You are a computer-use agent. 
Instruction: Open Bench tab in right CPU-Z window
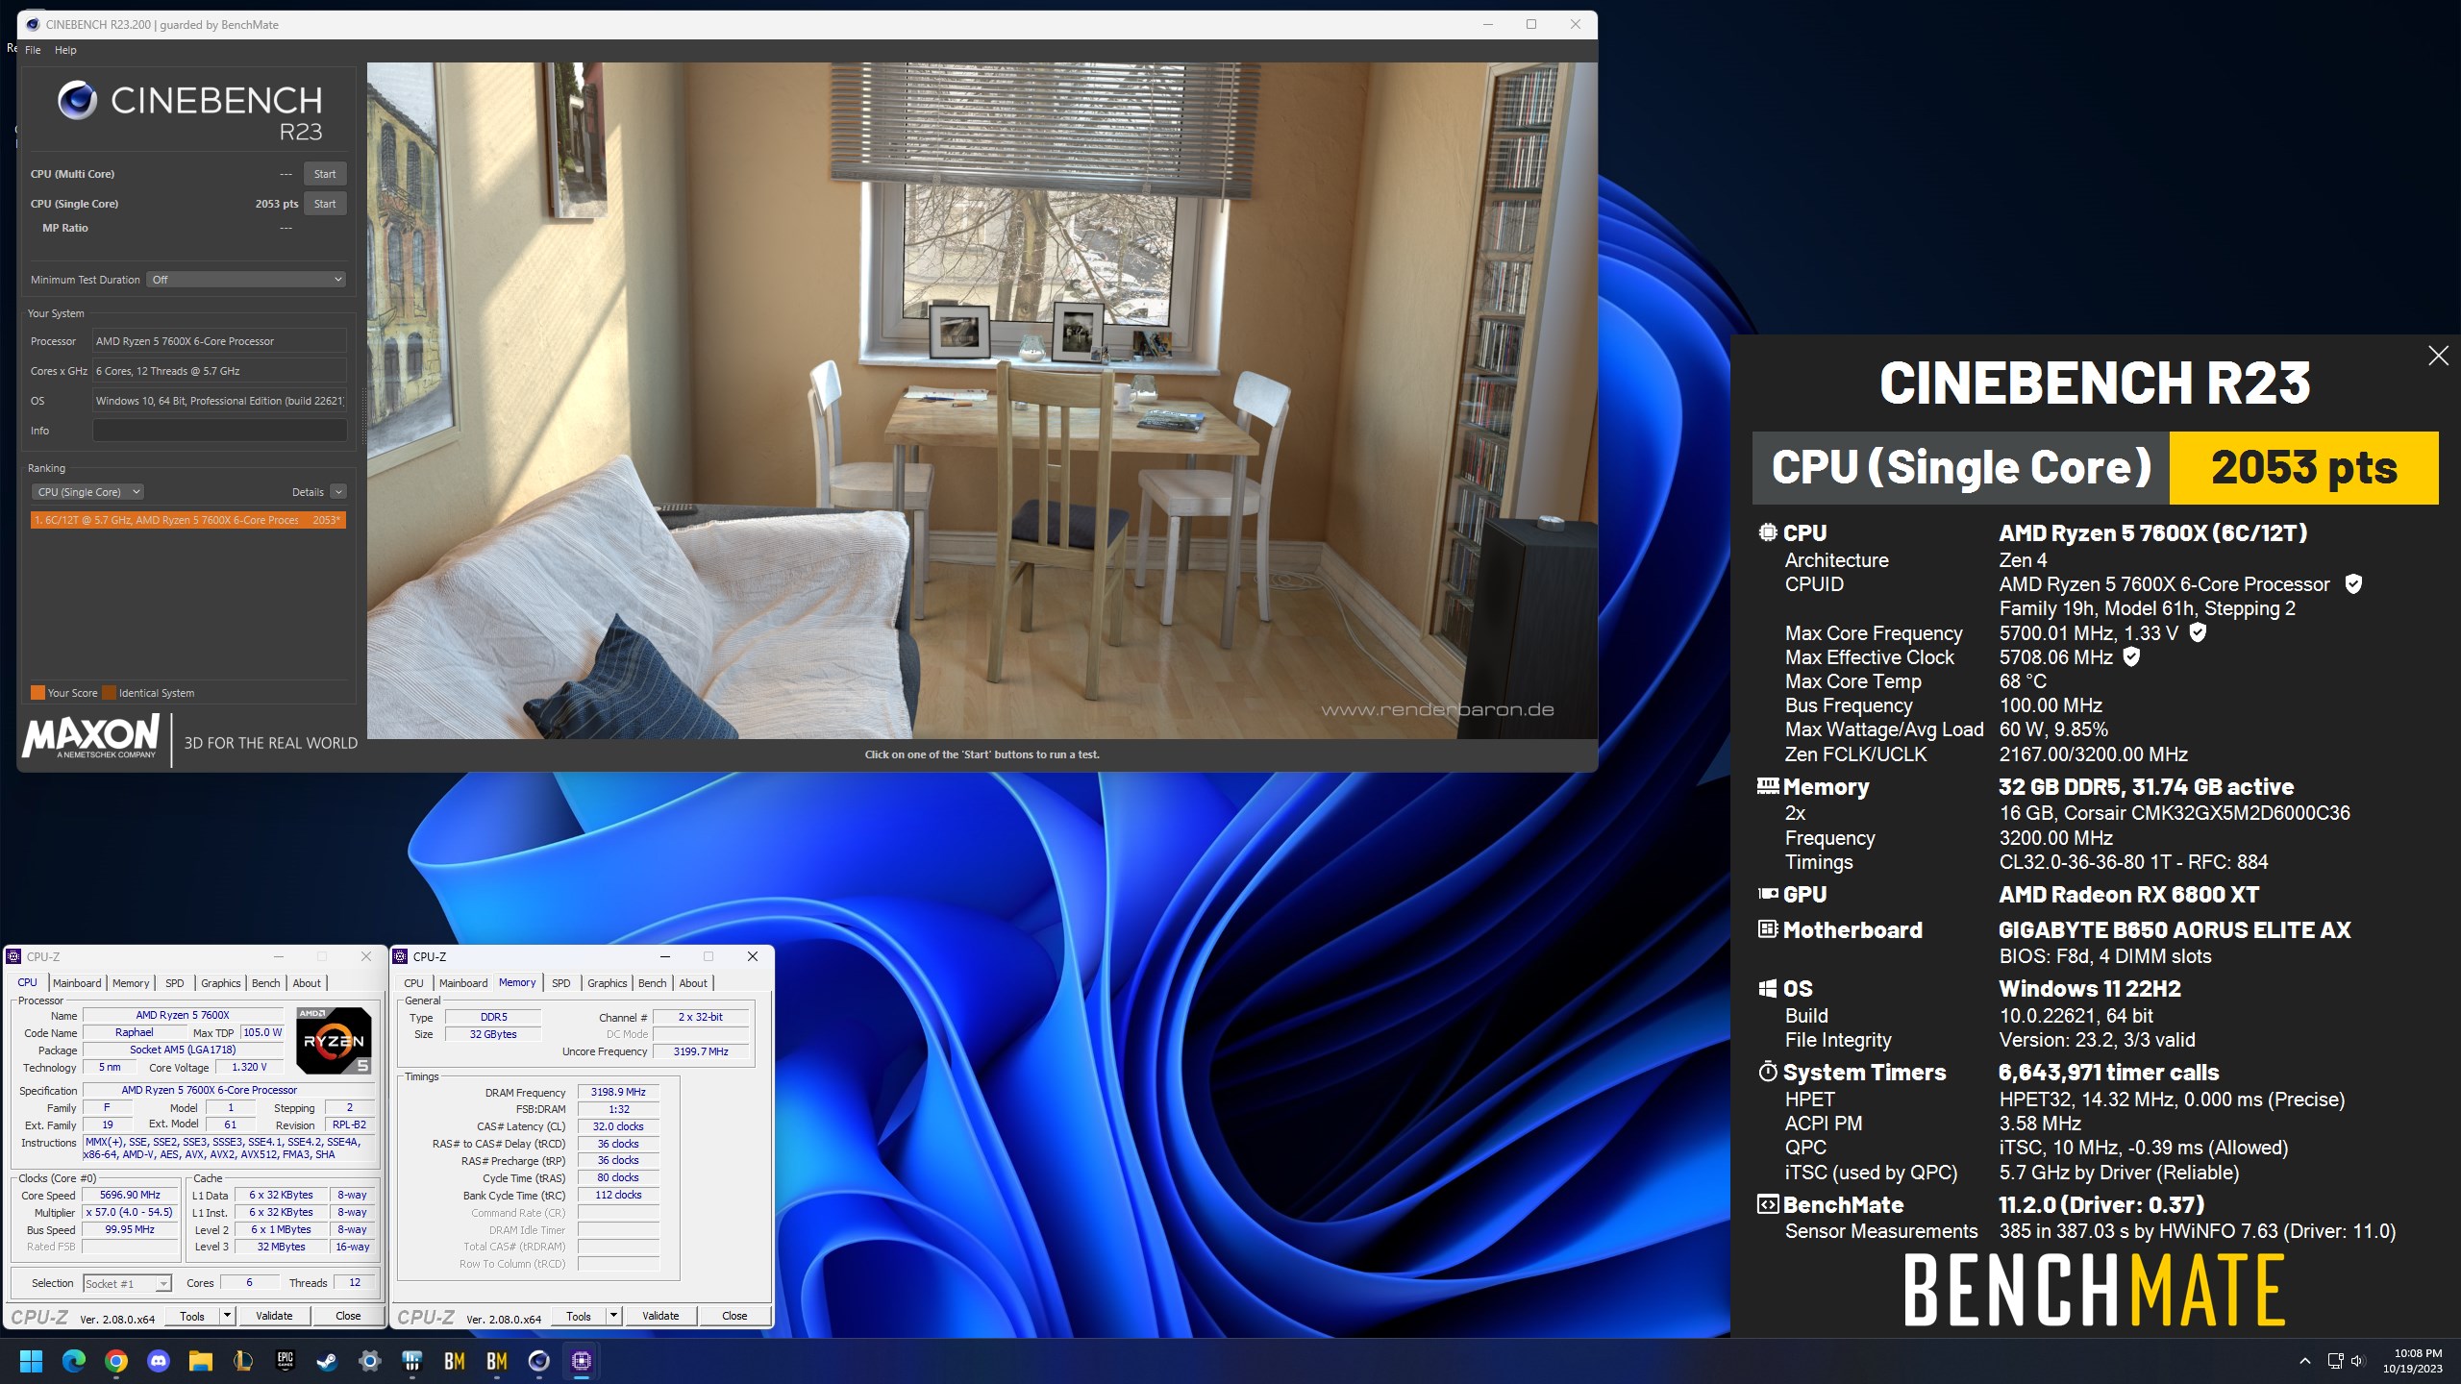(x=653, y=983)
